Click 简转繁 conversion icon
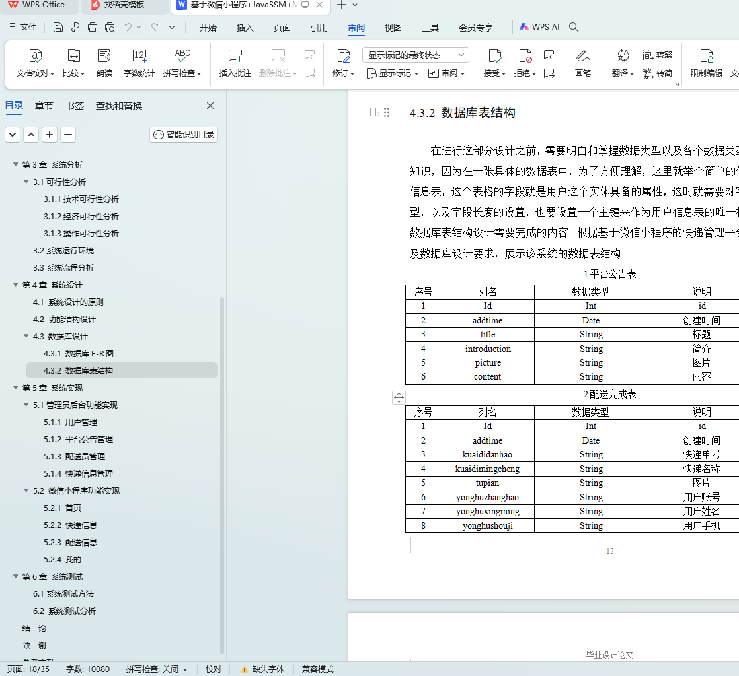 (x=657, y=55)
